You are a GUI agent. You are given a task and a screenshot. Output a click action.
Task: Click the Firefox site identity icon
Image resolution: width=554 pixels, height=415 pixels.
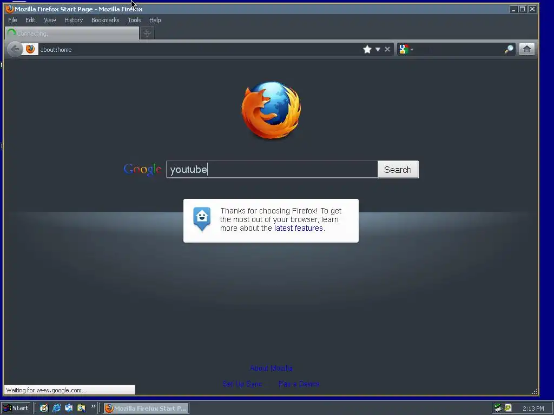point(30,49)
